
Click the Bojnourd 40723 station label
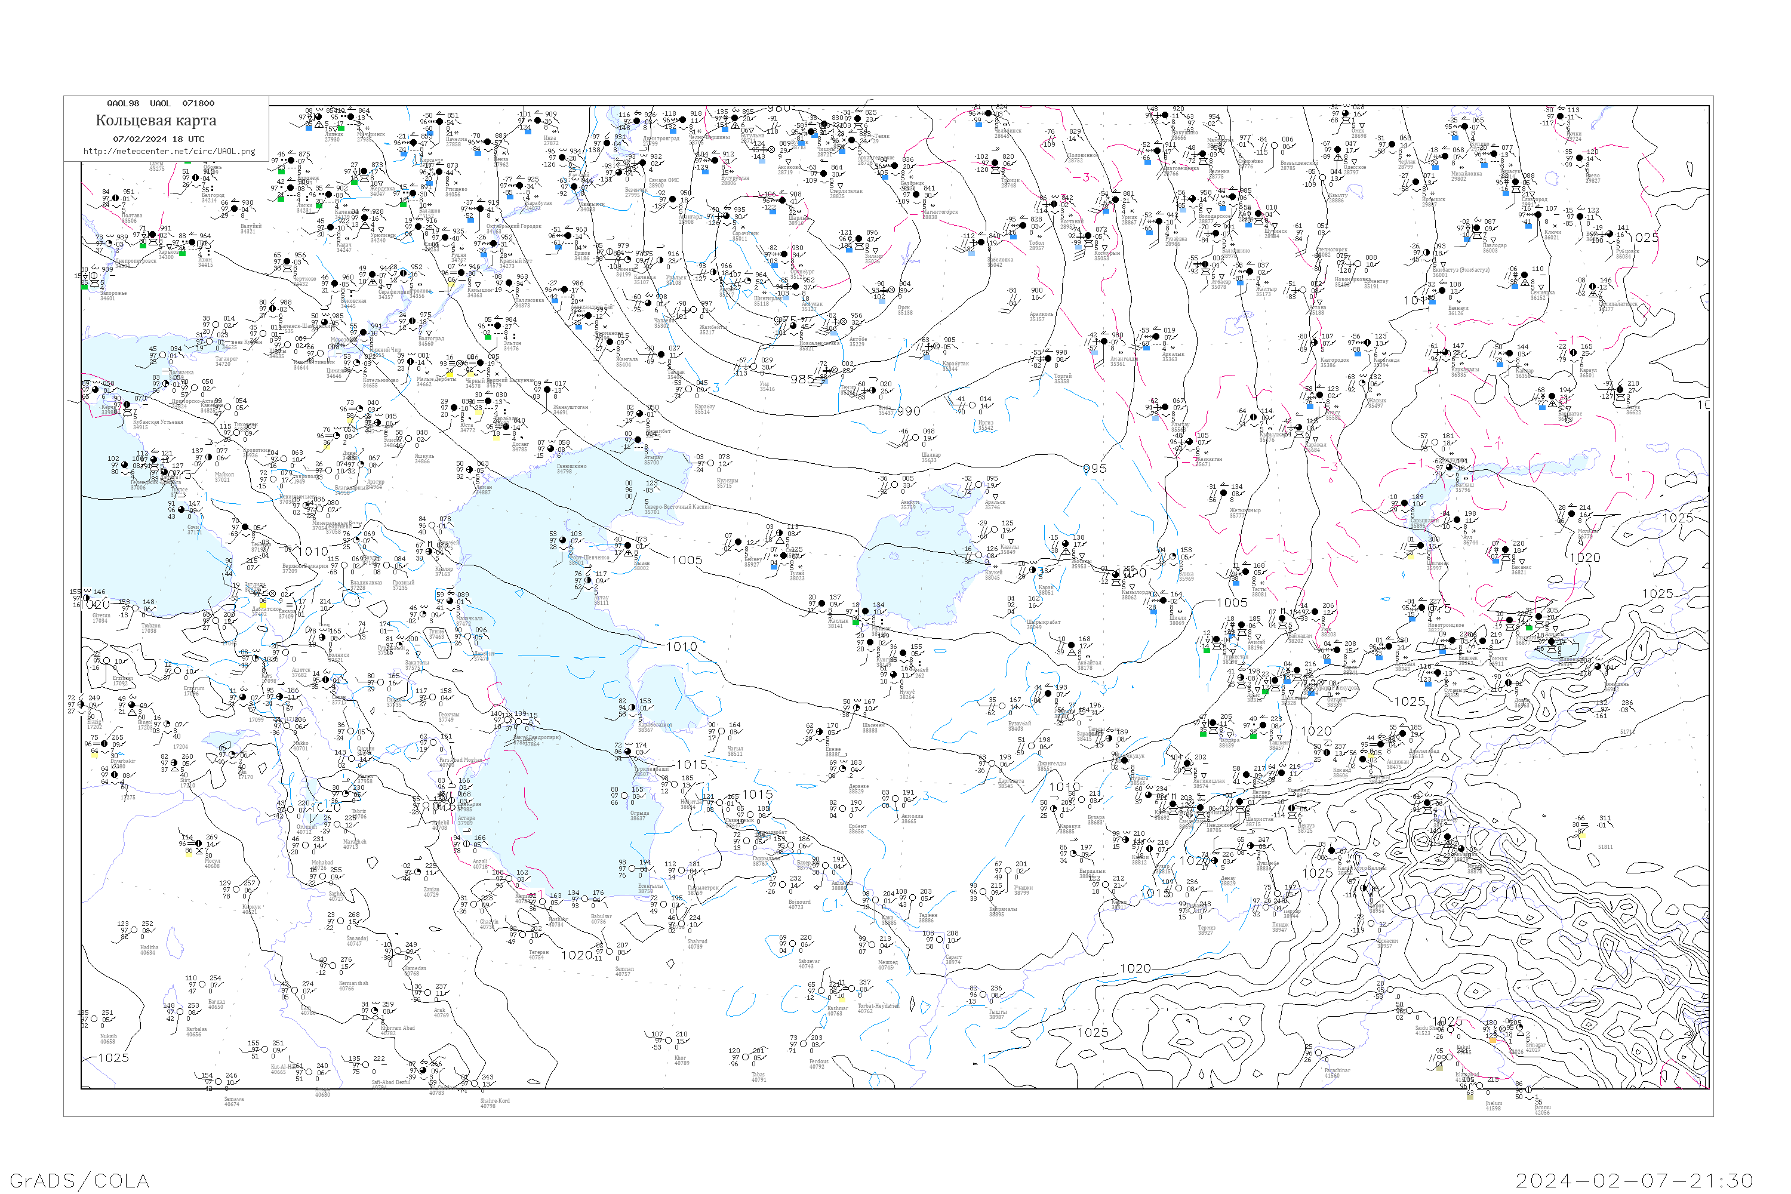coord(799,904)
